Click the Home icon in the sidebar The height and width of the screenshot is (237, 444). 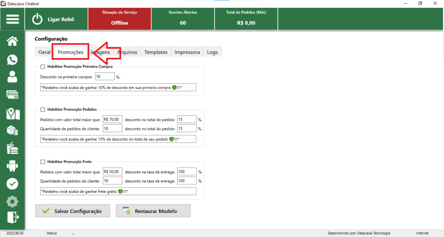pos(13,41)
